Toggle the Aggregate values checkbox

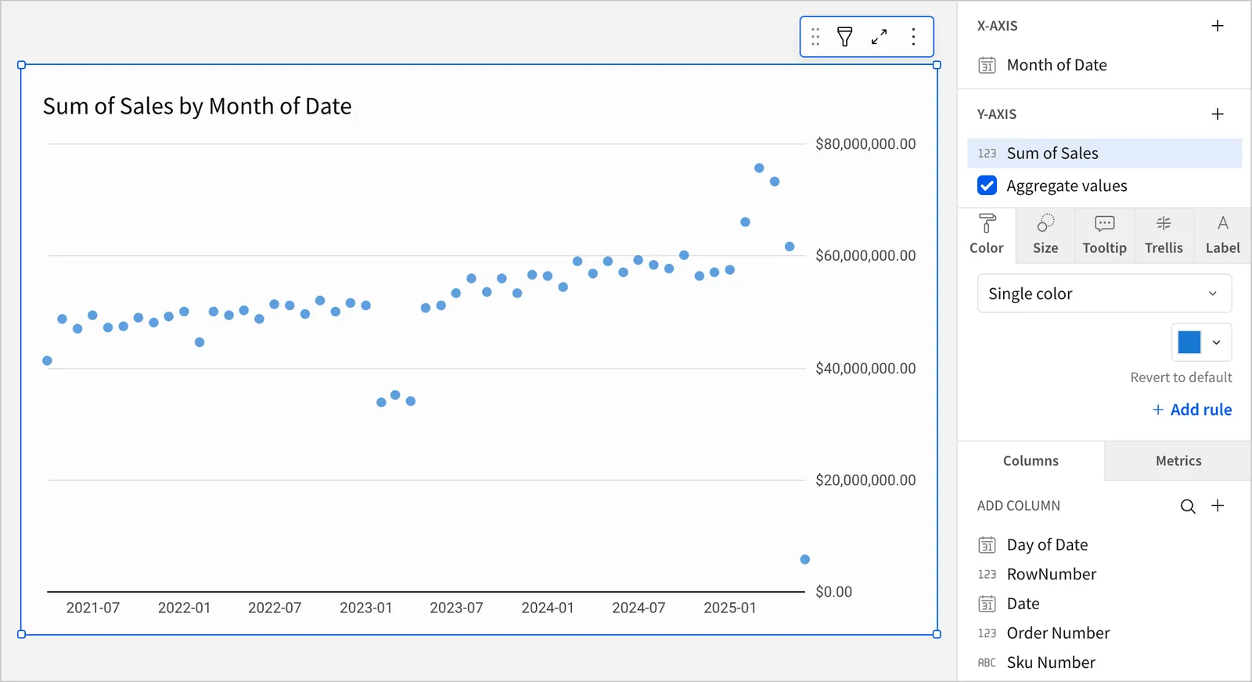pos(988,186)
